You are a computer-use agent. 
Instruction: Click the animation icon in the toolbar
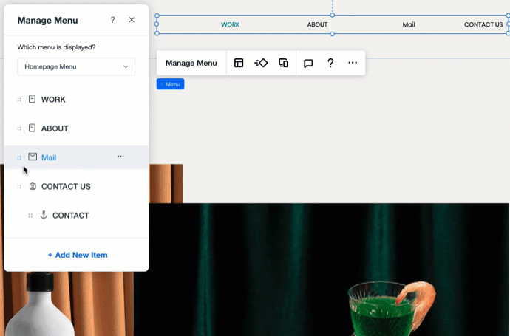(x=261, y=64)
